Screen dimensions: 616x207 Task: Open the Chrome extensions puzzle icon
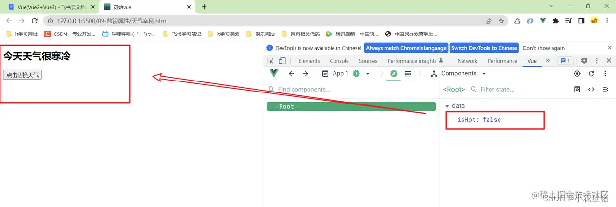click(x=556, y=21)
